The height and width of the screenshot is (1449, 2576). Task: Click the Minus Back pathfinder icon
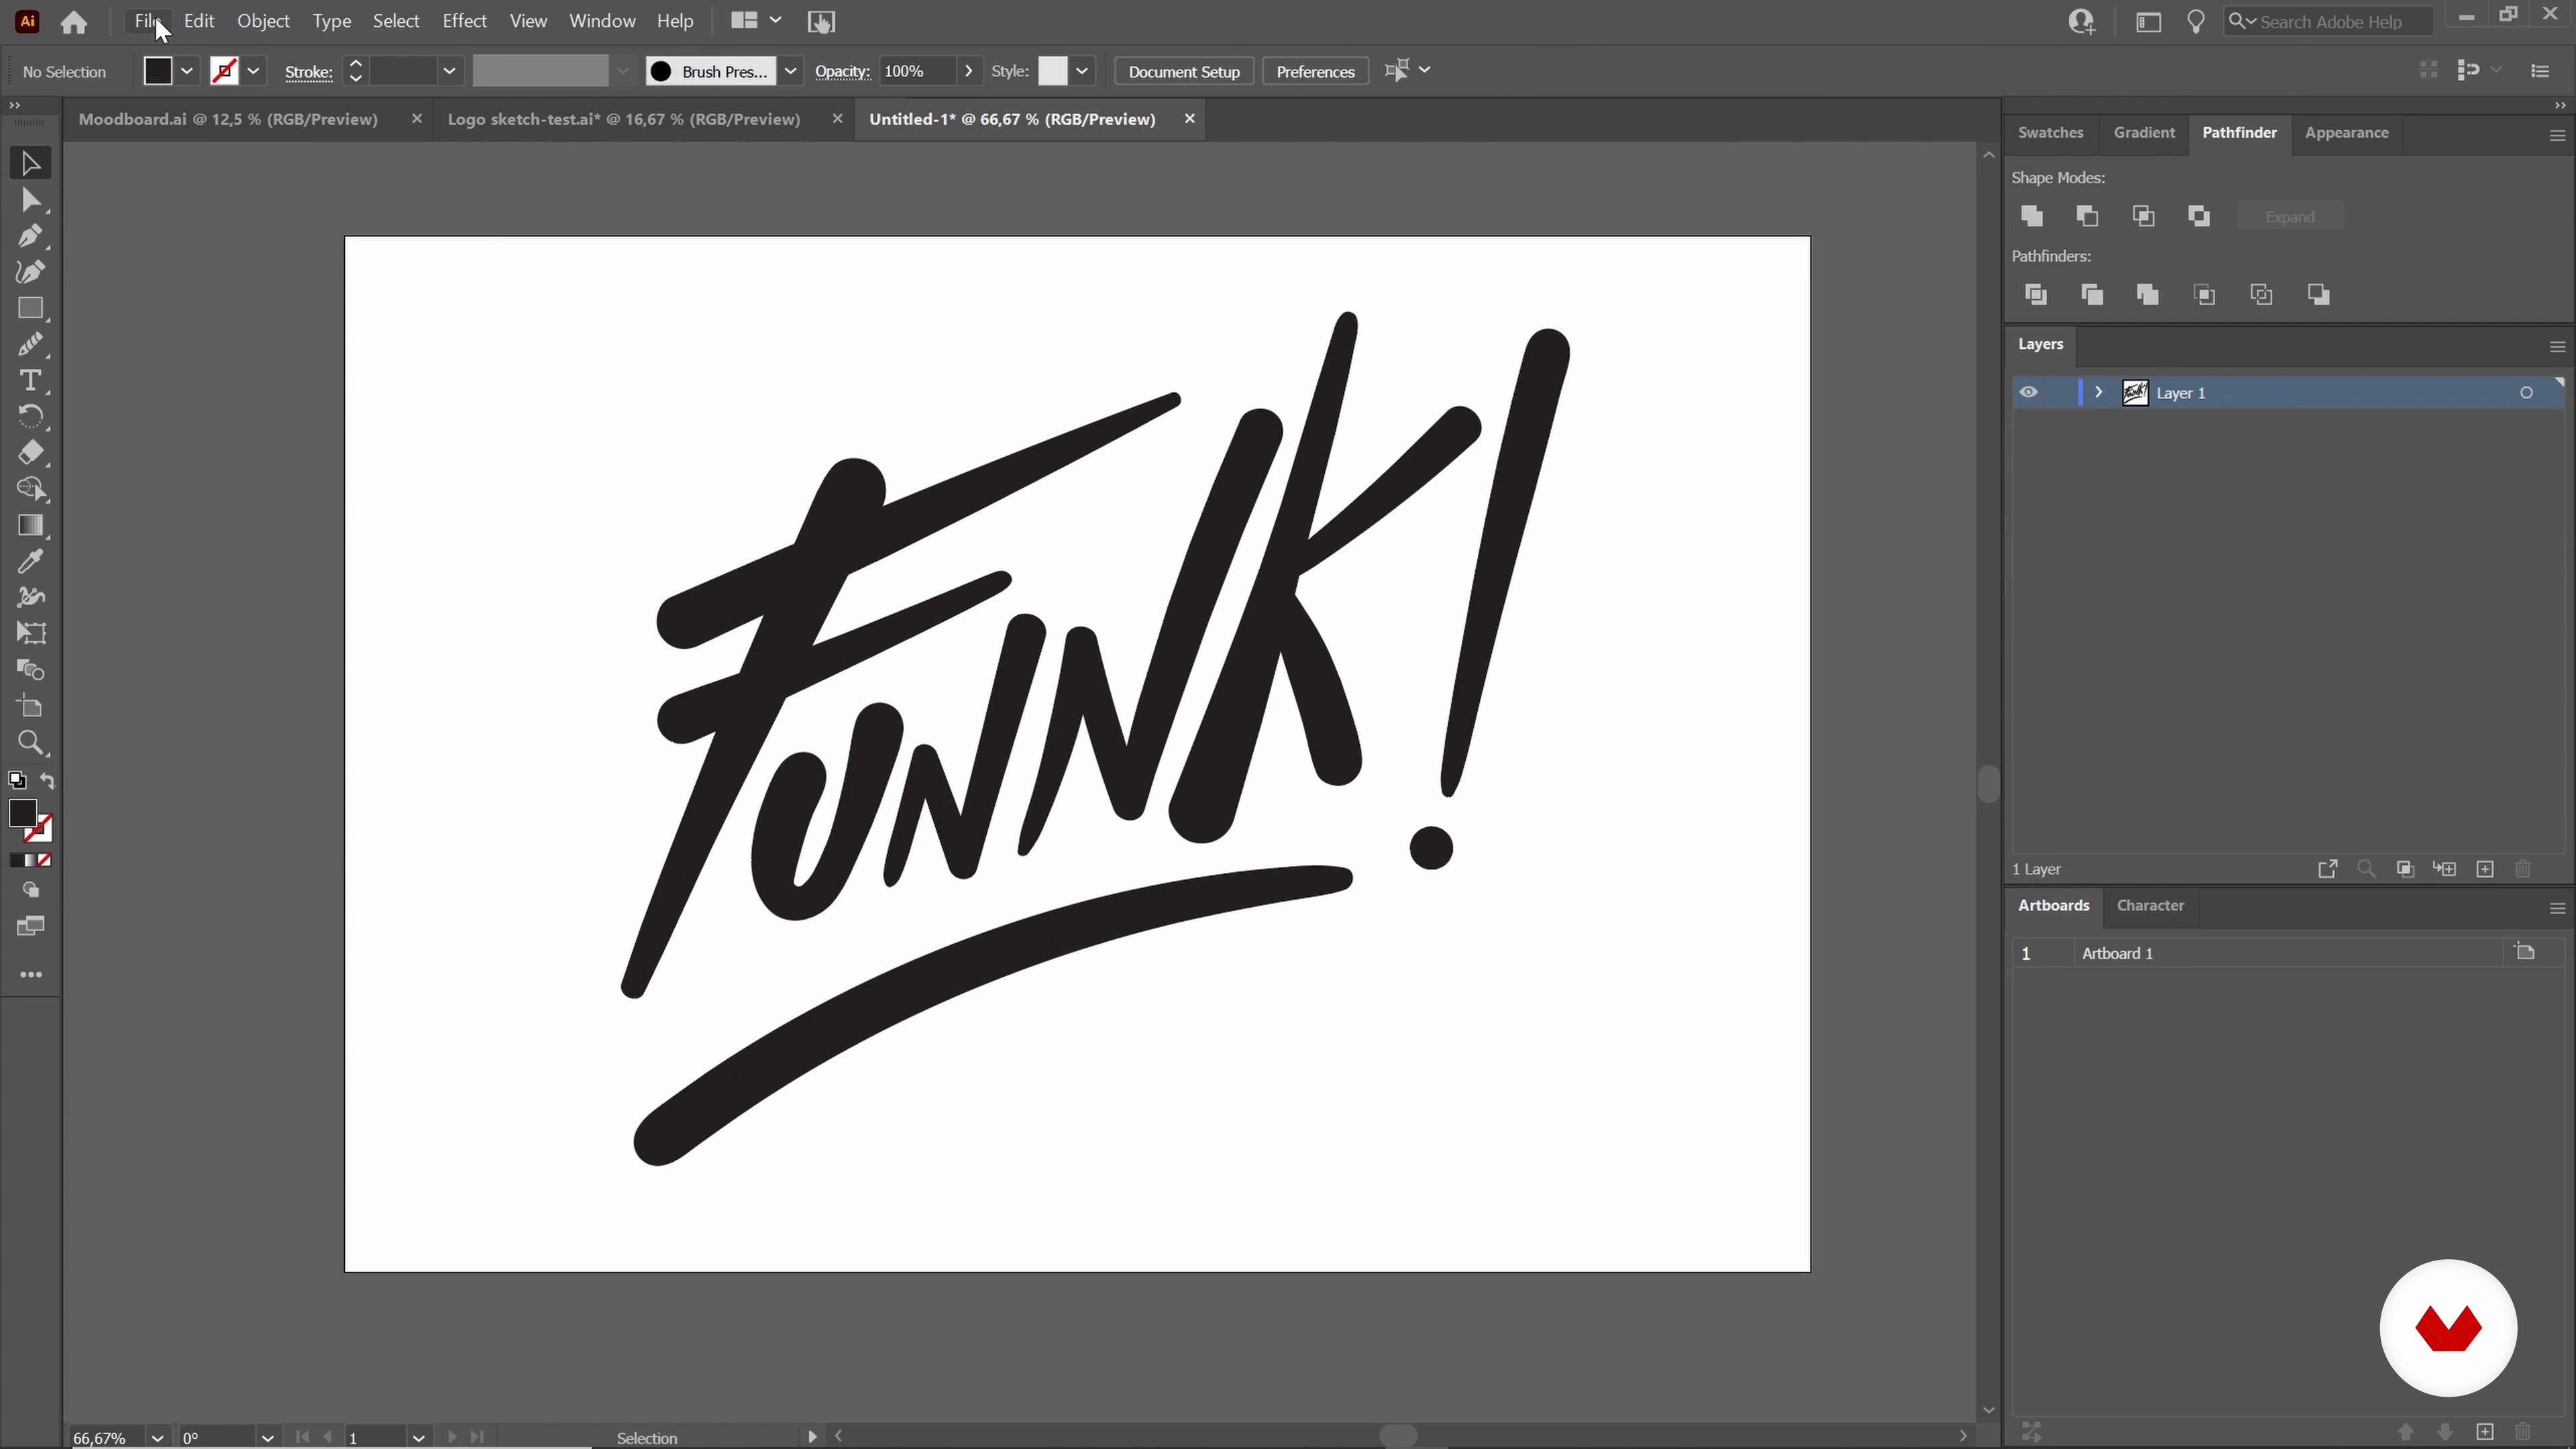click(x=2319, y=295)
